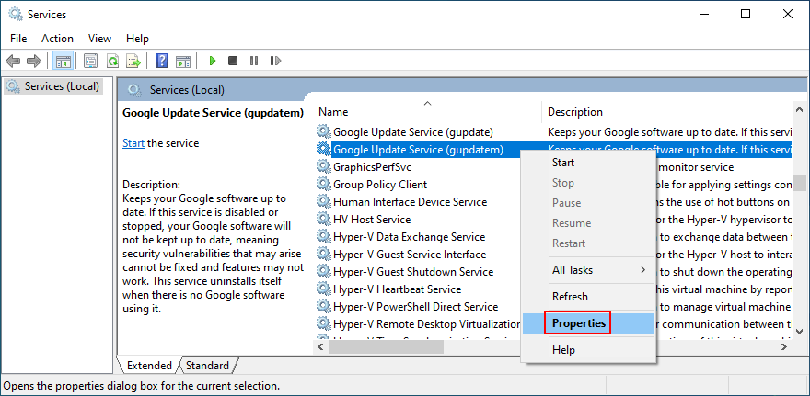Click the Start the service link

pyautogui.click(x=133, y=143)
